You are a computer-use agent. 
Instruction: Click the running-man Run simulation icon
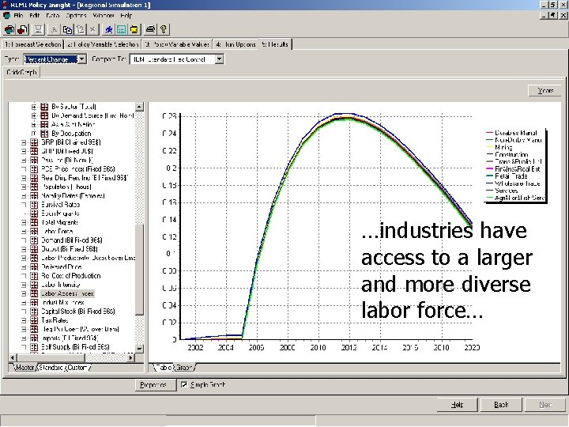pyautogui.click(x=108, y=29)
